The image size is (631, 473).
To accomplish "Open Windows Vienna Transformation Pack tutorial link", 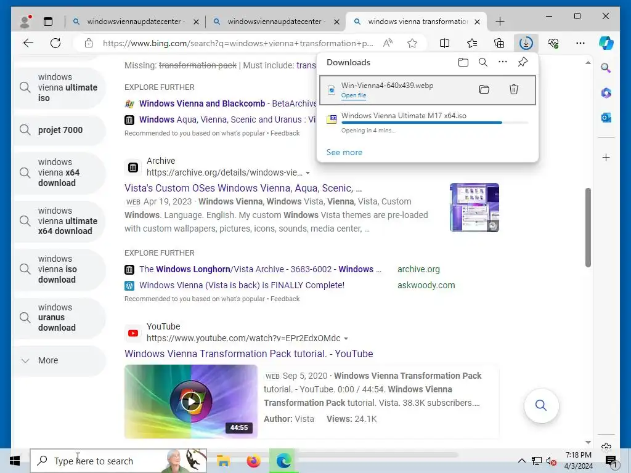I will coord(249,354).
